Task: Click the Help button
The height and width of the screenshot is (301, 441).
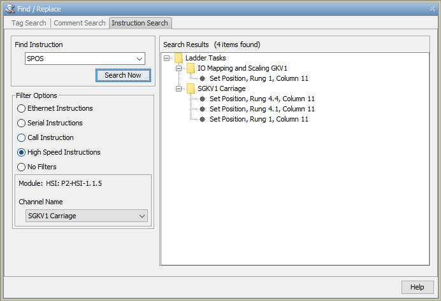Action: tap(417, 287)
